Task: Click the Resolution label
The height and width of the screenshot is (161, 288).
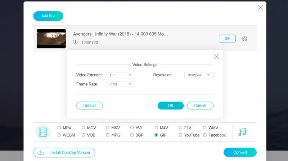Action: click(x=163, y=75)
